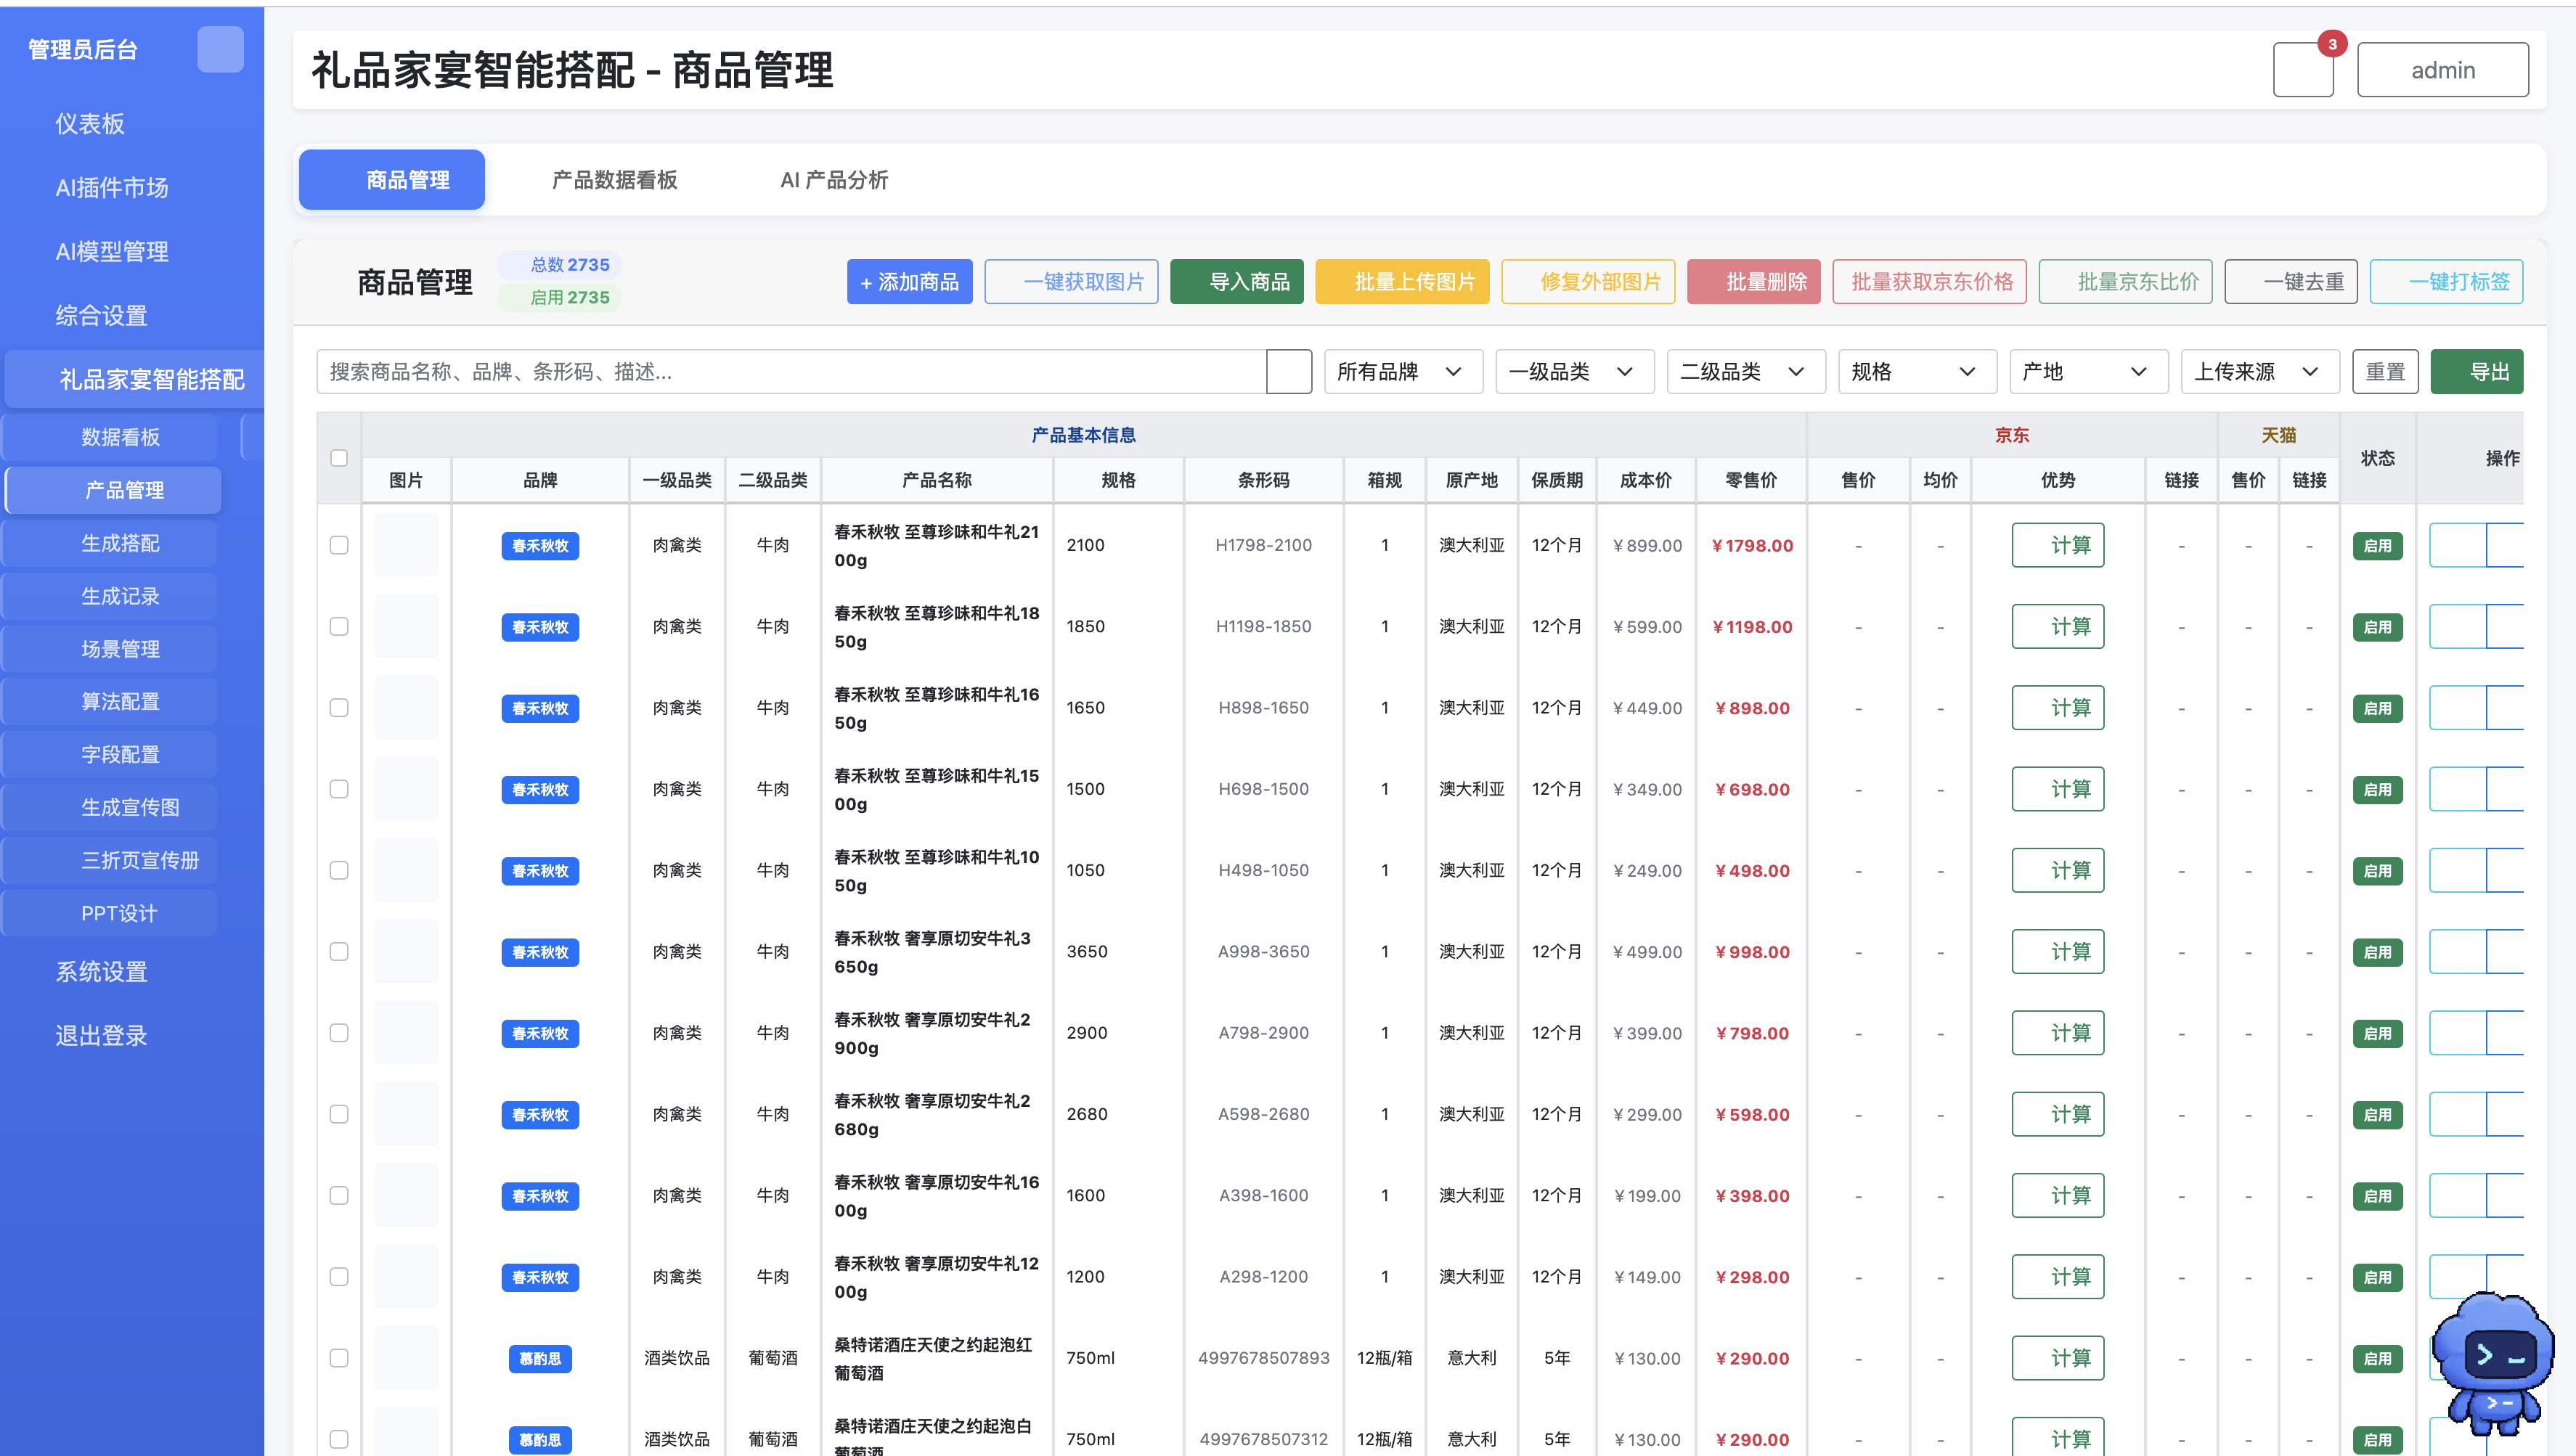Open 综合设置 in the sidebar

102,315
